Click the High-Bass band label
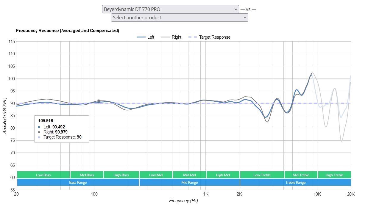The width and height of the screenshot is (379, 209). click(x=121, y=175)
